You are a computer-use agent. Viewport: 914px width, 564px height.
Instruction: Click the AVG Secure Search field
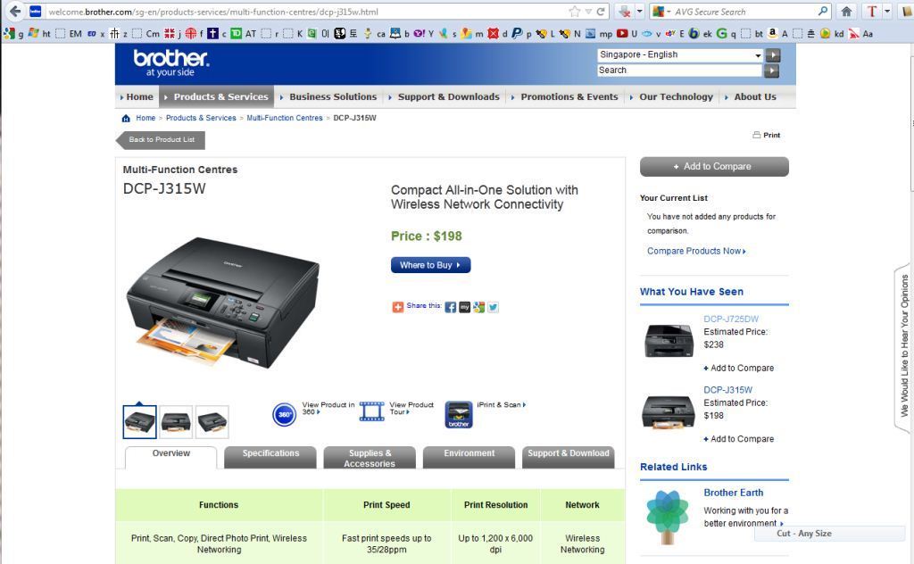pos(744,11)
